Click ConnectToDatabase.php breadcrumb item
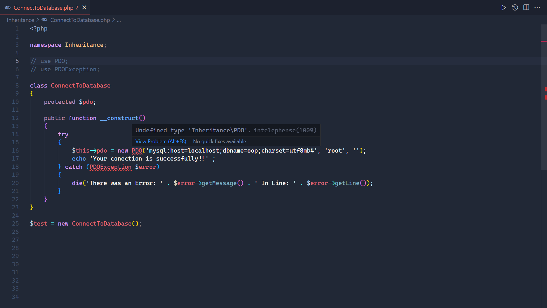The height and width of the screenshot is (308, 547). [x=80, y=20]
